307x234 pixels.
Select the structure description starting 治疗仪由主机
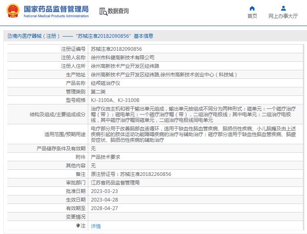click(x=193, y=114)
